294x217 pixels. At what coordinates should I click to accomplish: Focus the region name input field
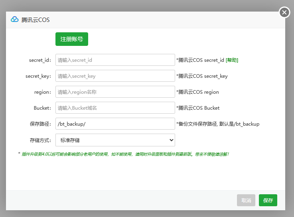115,92
